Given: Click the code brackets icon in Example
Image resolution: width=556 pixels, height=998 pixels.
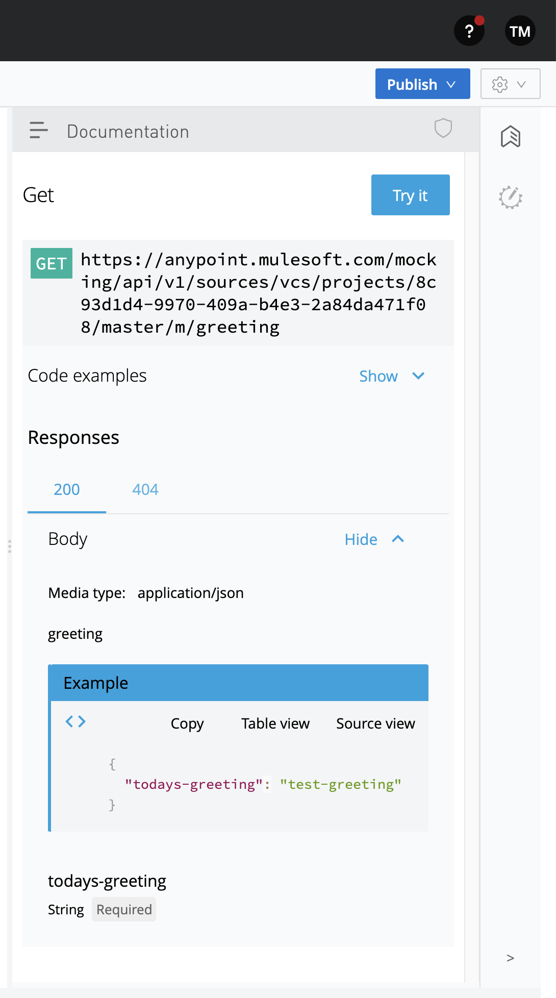Looking at the screenshot, I should (x=75, y=721).
